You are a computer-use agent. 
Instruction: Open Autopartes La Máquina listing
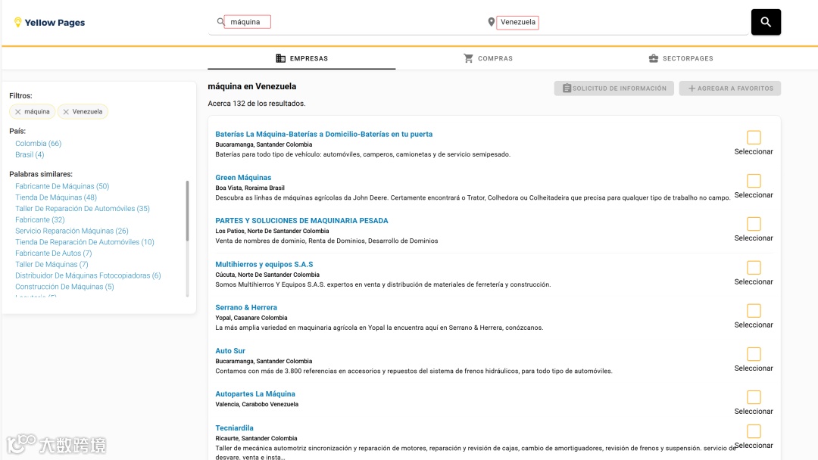click(x=255, y=394)
